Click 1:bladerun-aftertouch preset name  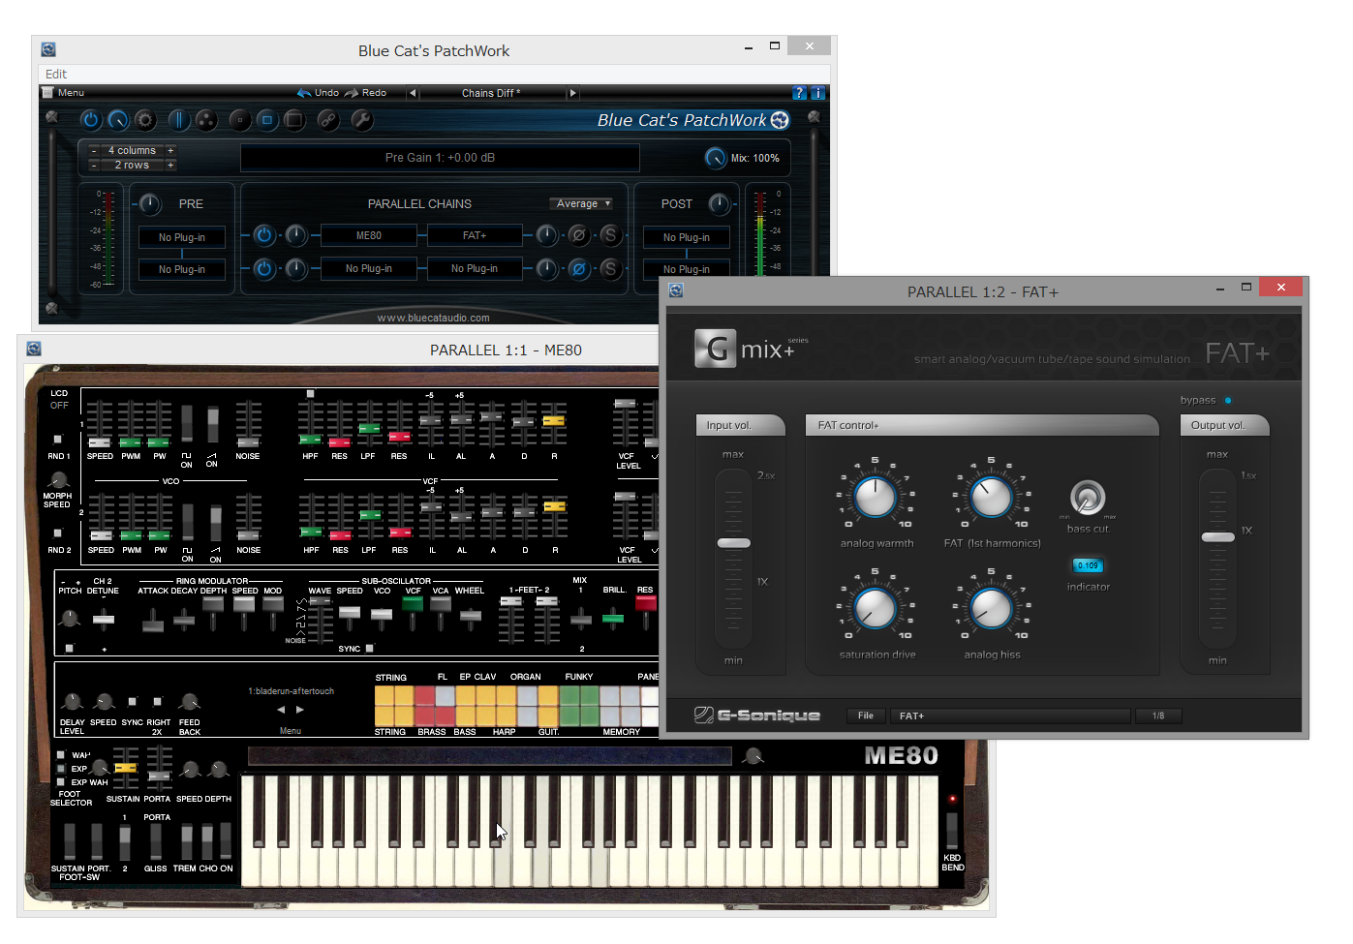(291, 691)
